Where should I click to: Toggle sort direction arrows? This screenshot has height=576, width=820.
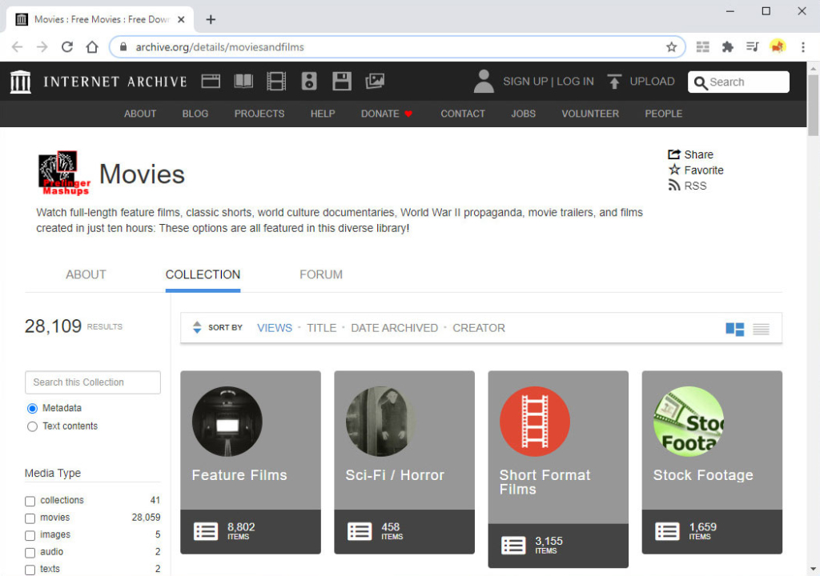point(197,328)
